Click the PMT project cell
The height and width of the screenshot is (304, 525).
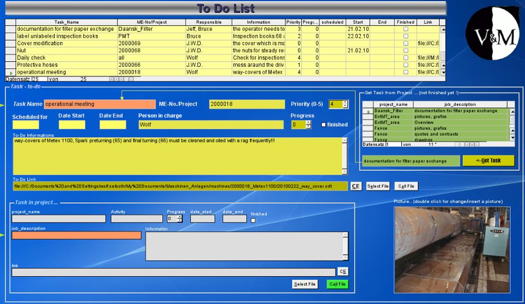tap(151, 36)
